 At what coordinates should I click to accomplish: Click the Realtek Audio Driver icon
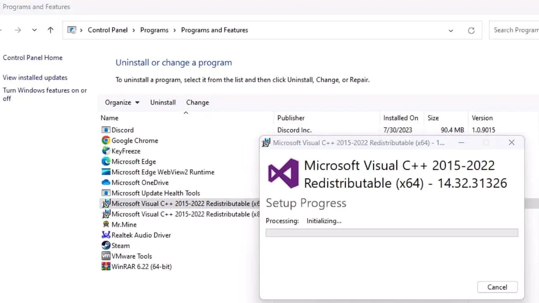coord(106,235)
